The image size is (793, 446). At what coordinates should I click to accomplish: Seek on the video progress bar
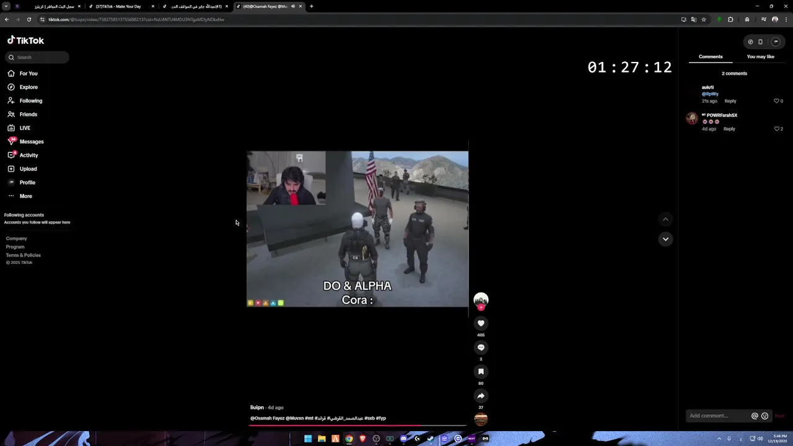pyautogui.click(x=357, y=426)
